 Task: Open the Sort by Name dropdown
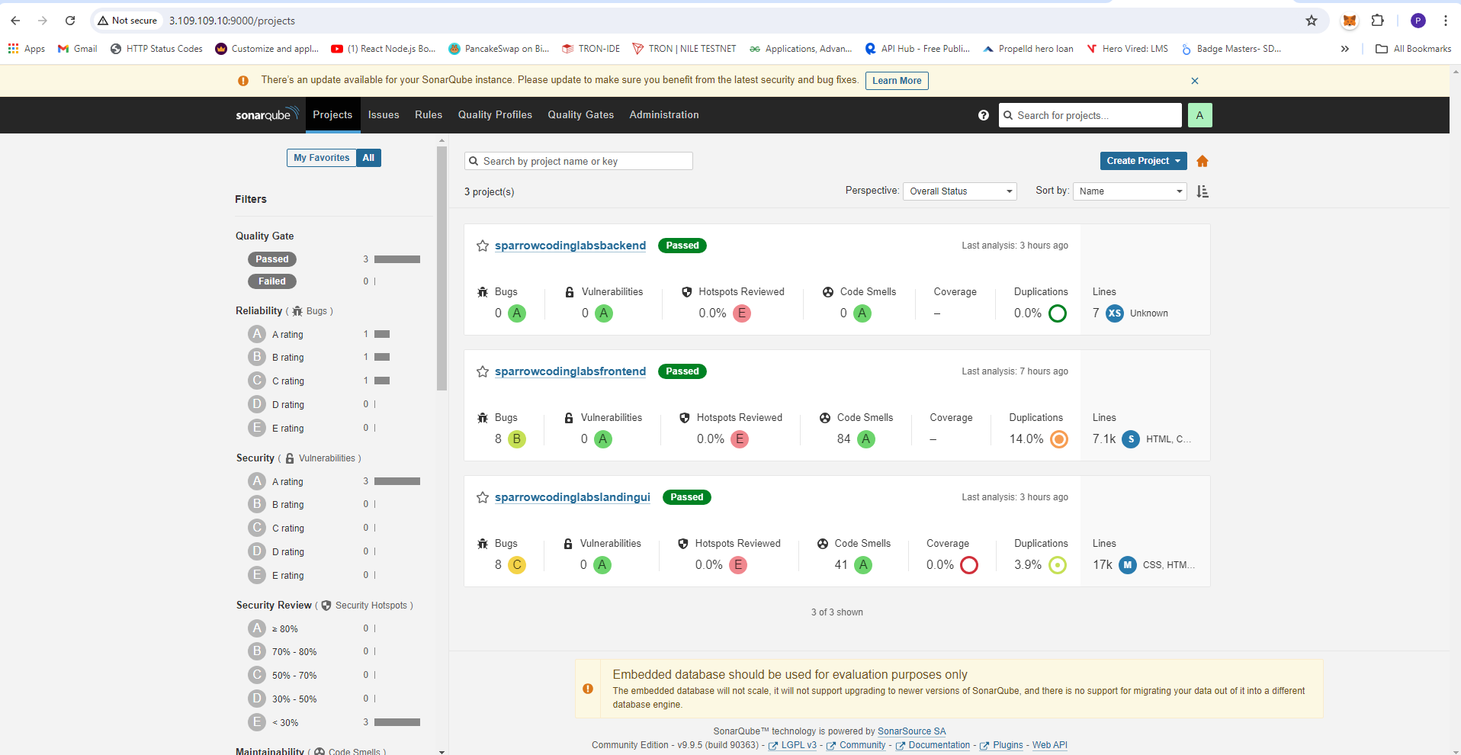[1129, 191]
